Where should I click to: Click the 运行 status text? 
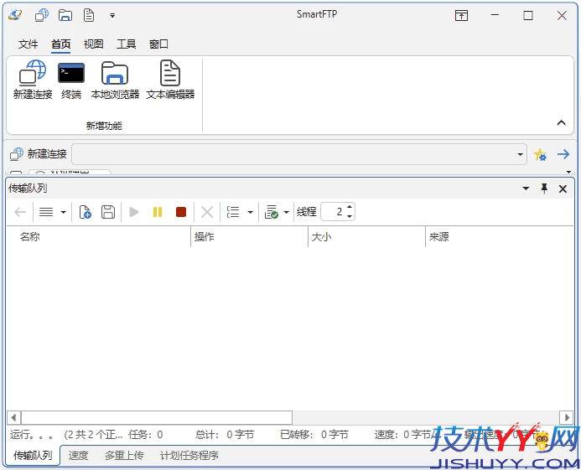point(32,434)
